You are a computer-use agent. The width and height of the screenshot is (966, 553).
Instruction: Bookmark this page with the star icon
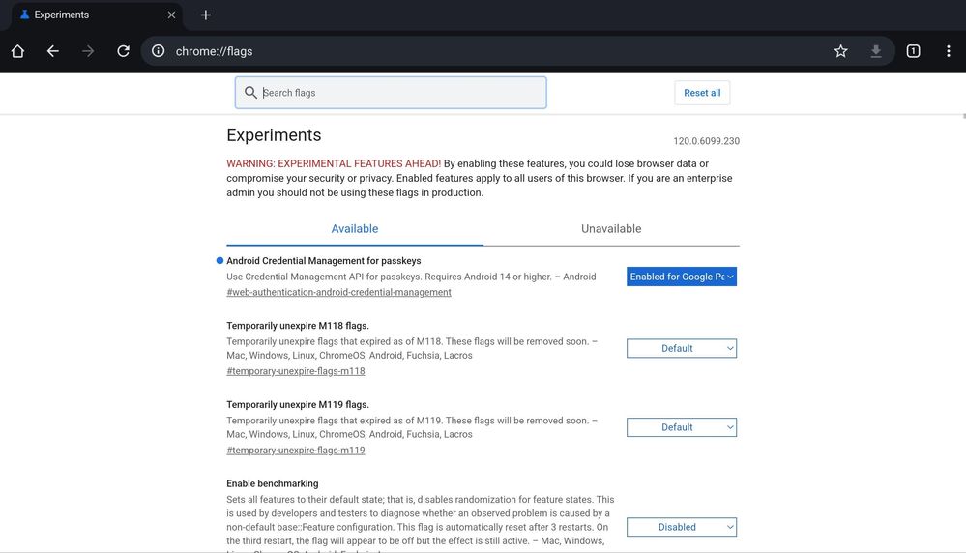tap(841, 51)
